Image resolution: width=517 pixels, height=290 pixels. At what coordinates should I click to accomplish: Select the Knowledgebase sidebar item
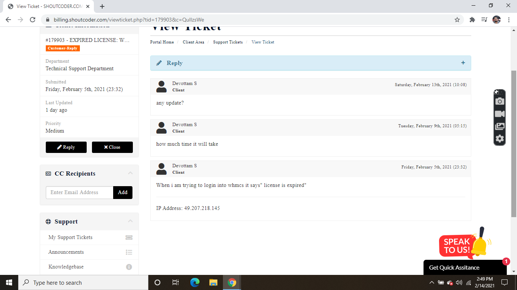(x=66, y=267)
